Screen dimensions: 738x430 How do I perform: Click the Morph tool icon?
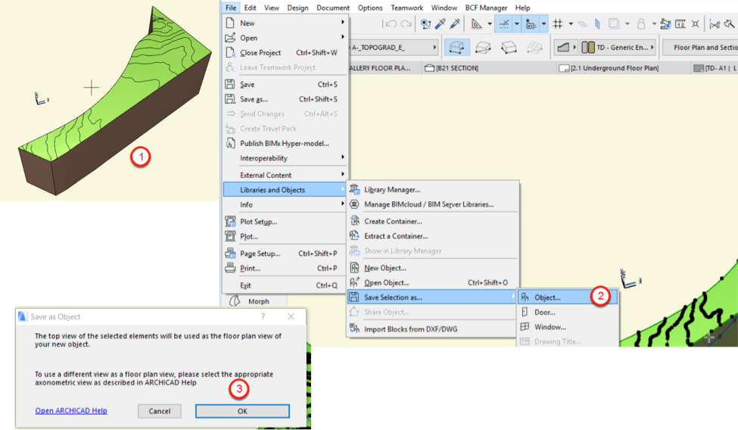click(235, 301)
